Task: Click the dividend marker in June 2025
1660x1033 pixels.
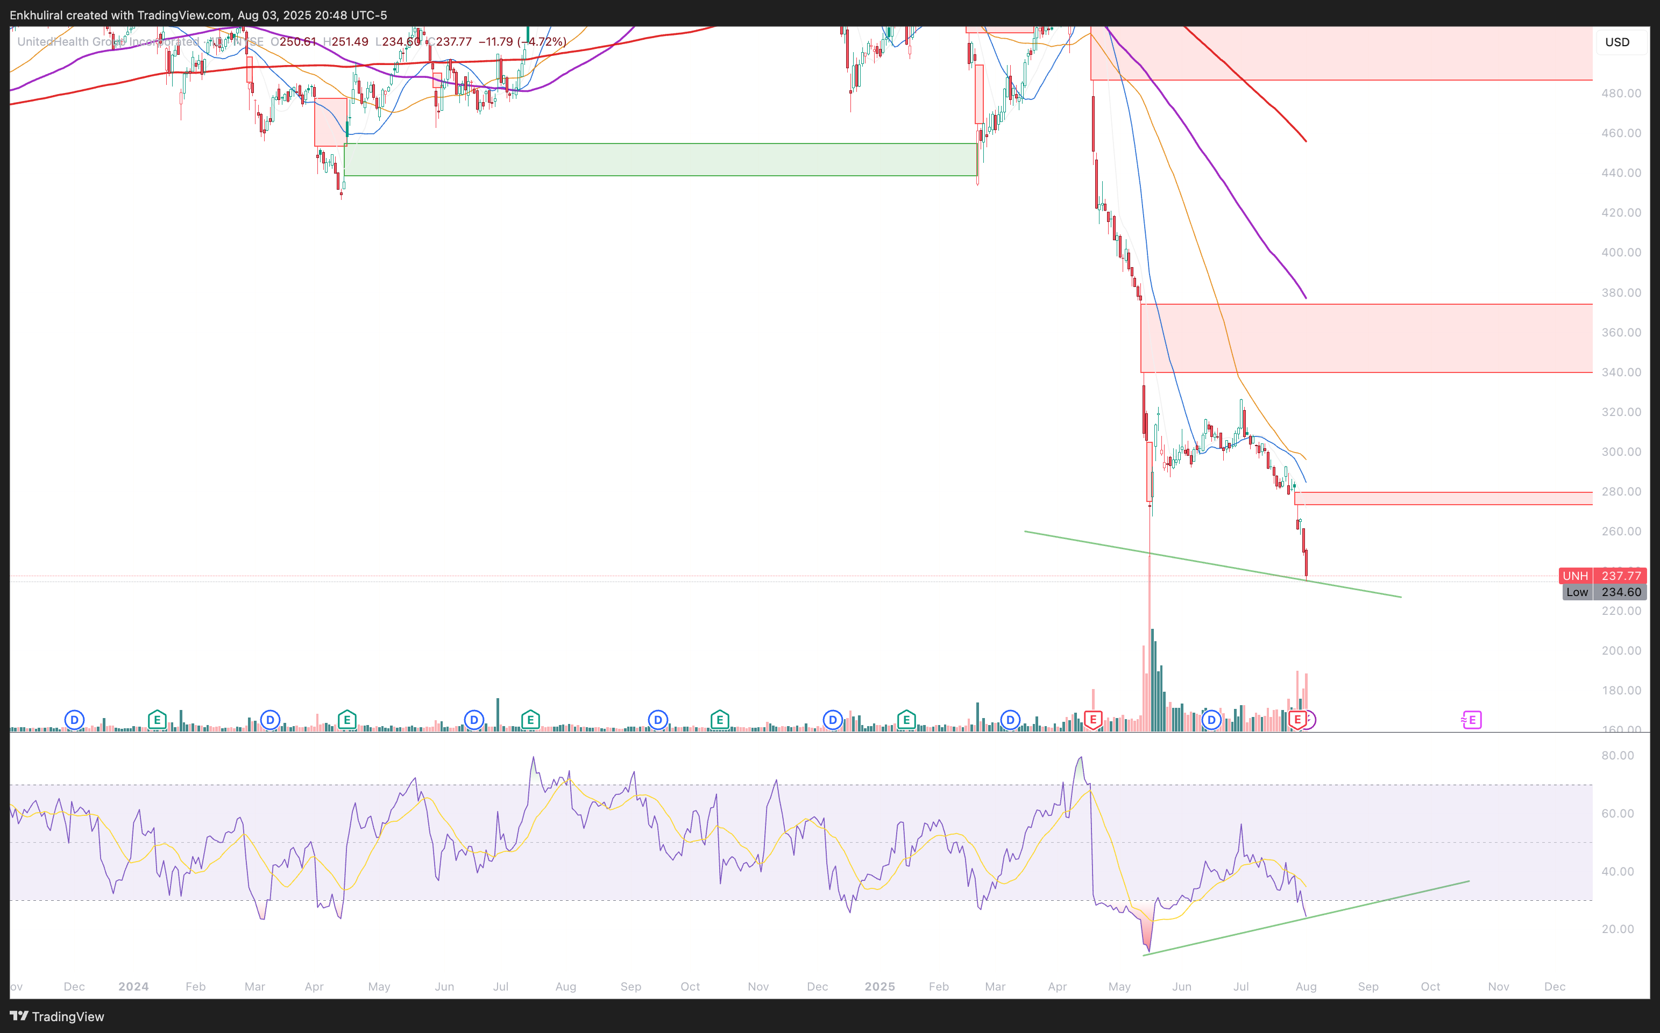Action: (1211, 720)
